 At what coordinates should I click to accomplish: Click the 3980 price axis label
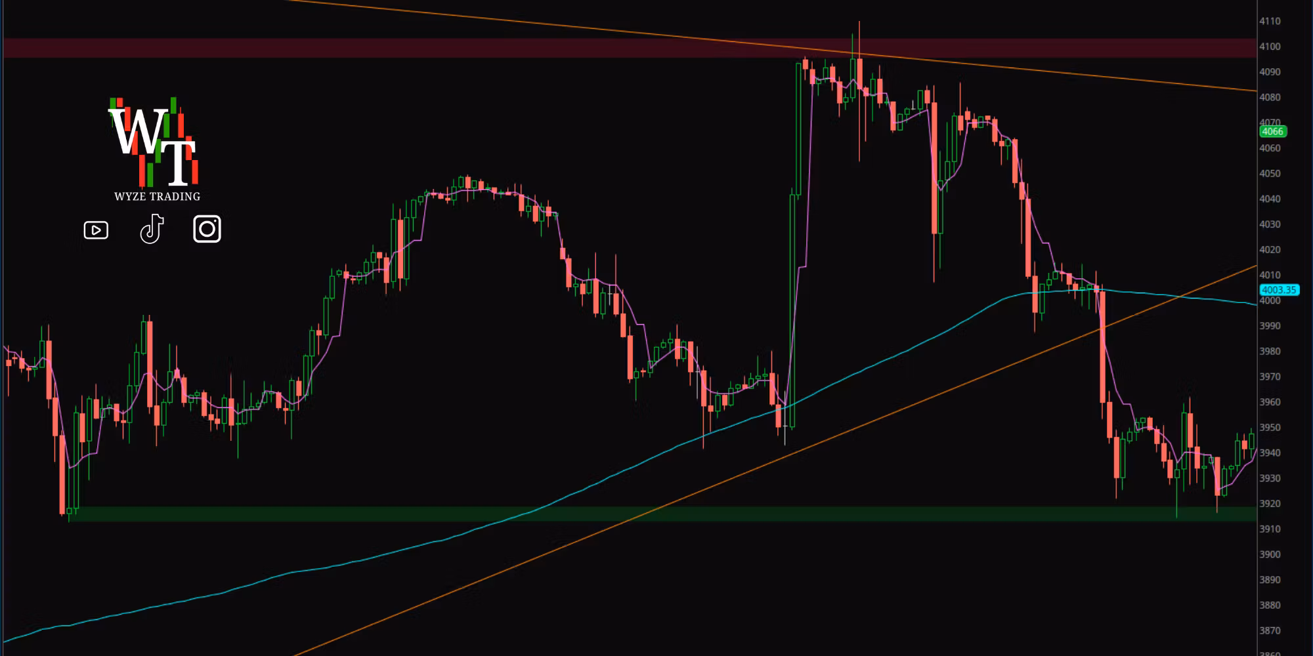1270,351
